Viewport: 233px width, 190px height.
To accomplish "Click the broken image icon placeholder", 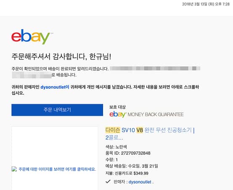I will [x=14, y=169].
